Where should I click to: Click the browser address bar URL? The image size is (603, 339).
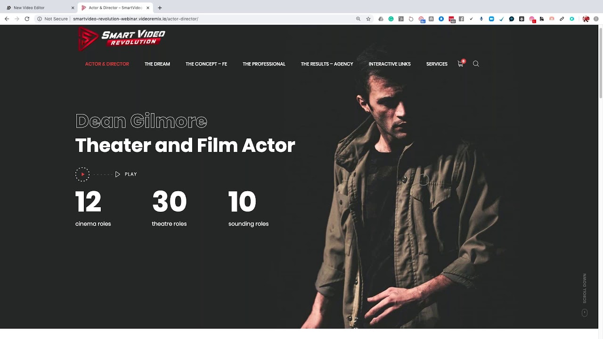point(136,19)
